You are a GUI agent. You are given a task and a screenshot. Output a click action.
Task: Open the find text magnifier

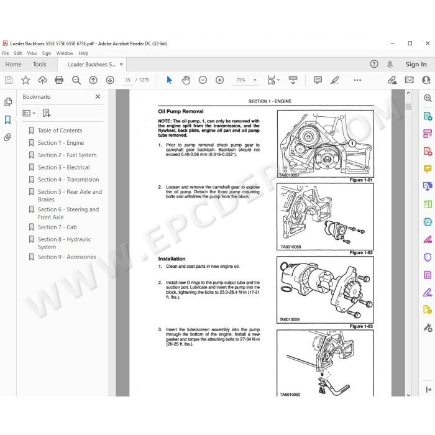click(x=76, y=80)
